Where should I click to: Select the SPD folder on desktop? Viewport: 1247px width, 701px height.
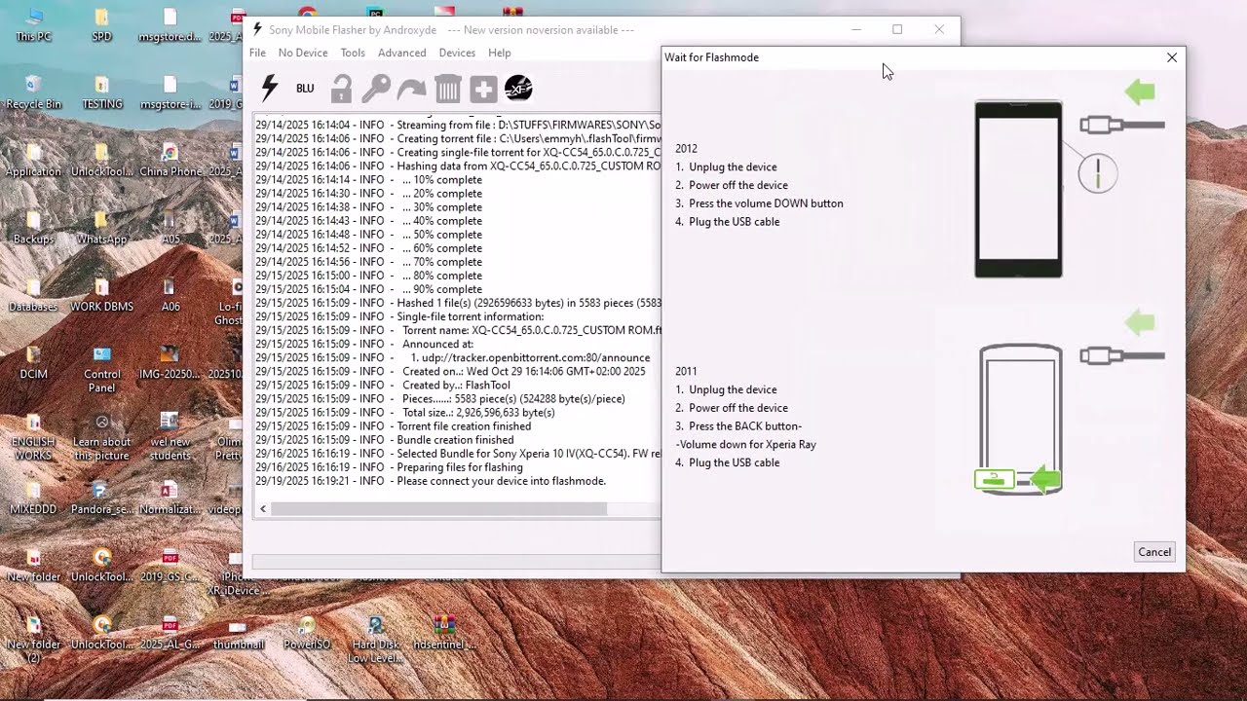coord(101,25)
